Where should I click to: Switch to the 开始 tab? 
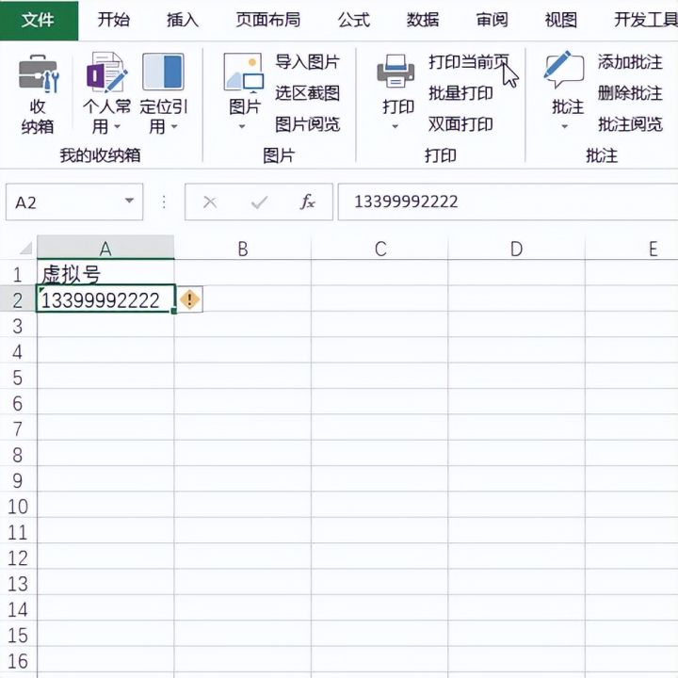tap(113, 20)
